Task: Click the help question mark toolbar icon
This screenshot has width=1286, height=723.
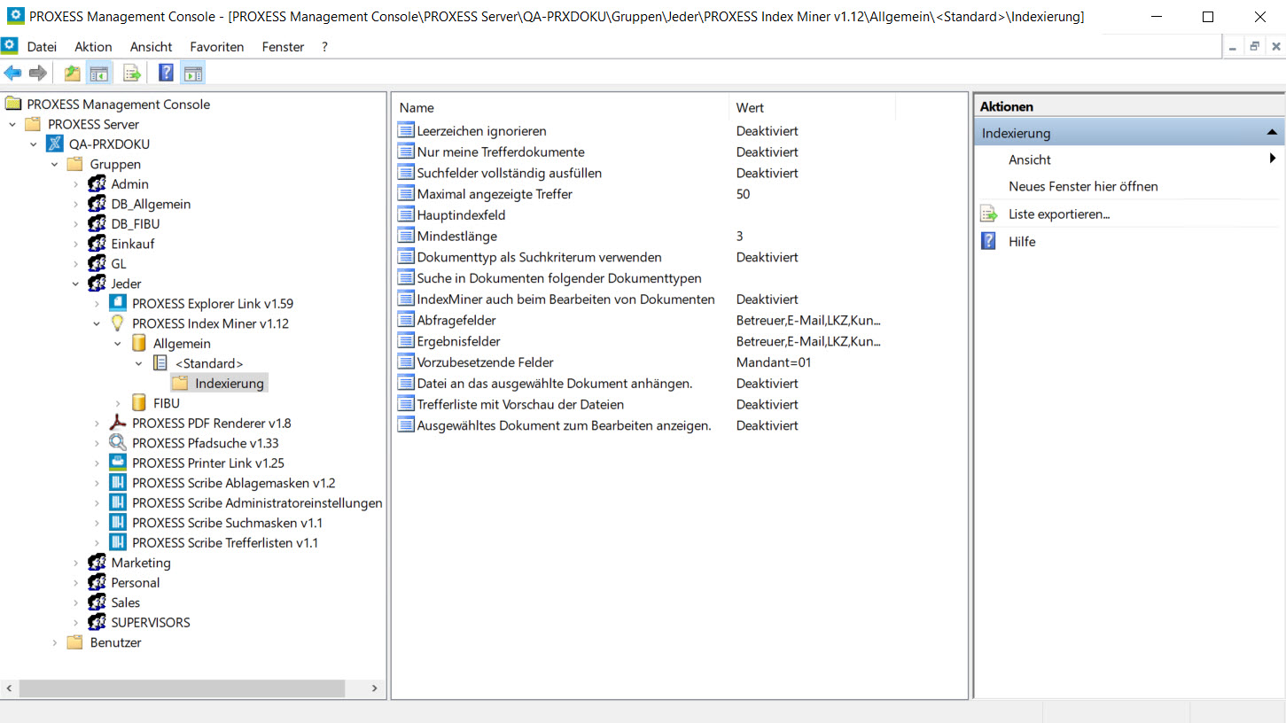Action: click(166, 73)
